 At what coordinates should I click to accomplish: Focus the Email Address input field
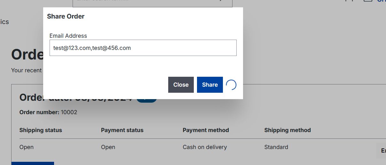[x=143, y=48]
